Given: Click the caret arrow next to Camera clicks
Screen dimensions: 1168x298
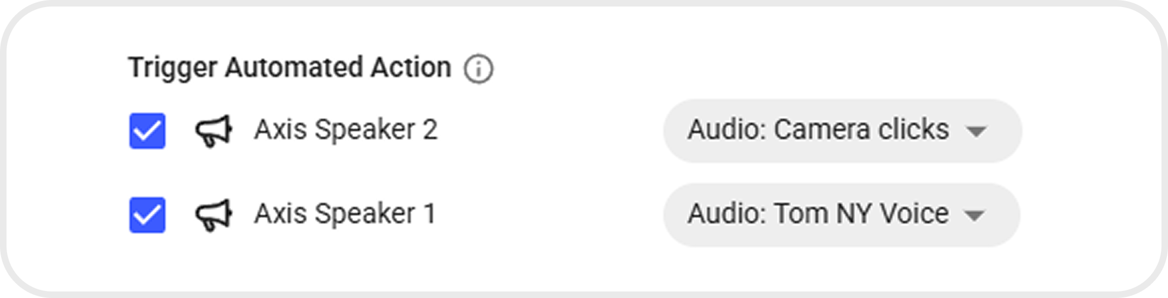Looking at the screenshot, I should point(975,131).
